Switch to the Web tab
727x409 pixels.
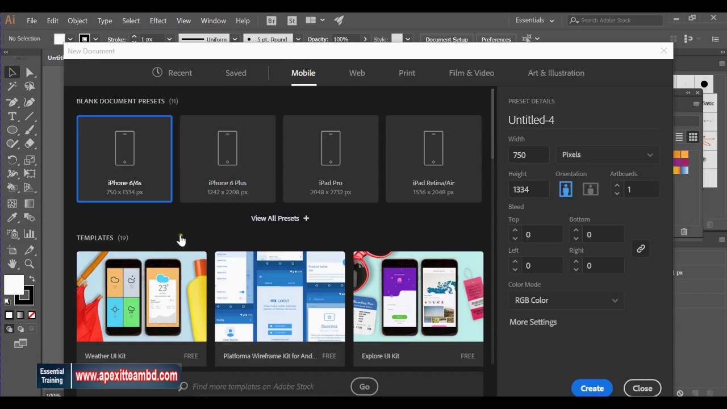coord(357,73)
